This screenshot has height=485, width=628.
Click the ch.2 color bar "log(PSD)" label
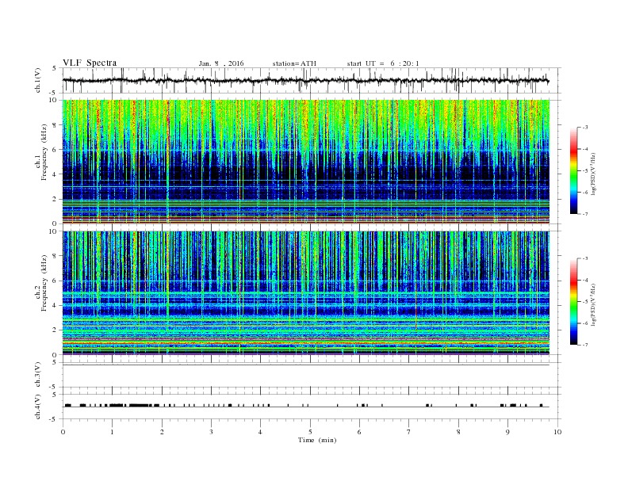tap(593, 304)
